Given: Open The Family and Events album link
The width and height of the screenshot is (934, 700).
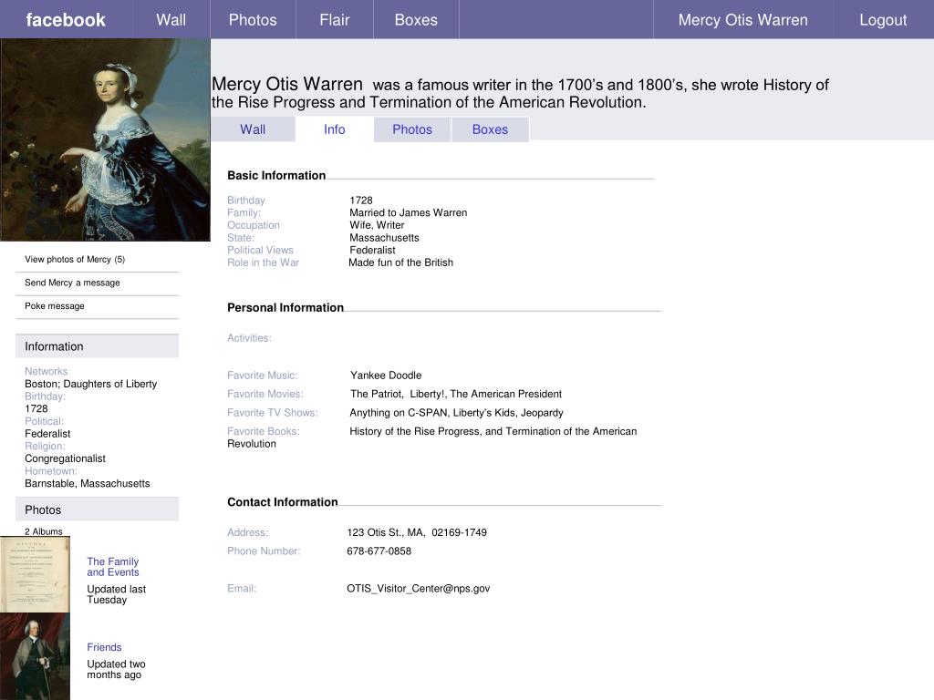Looking at the screenshot, I should click(x=112, y=567).
